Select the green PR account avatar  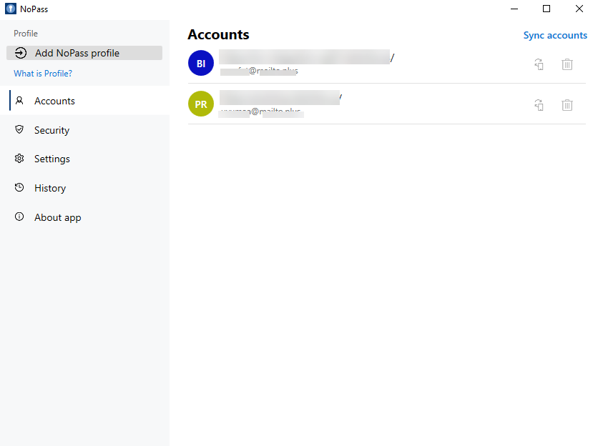(x=201, y=104)
